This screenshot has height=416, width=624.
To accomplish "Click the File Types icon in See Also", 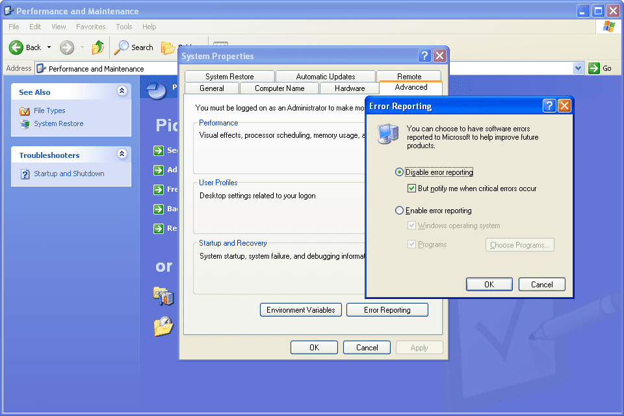I will pos(25,111).
